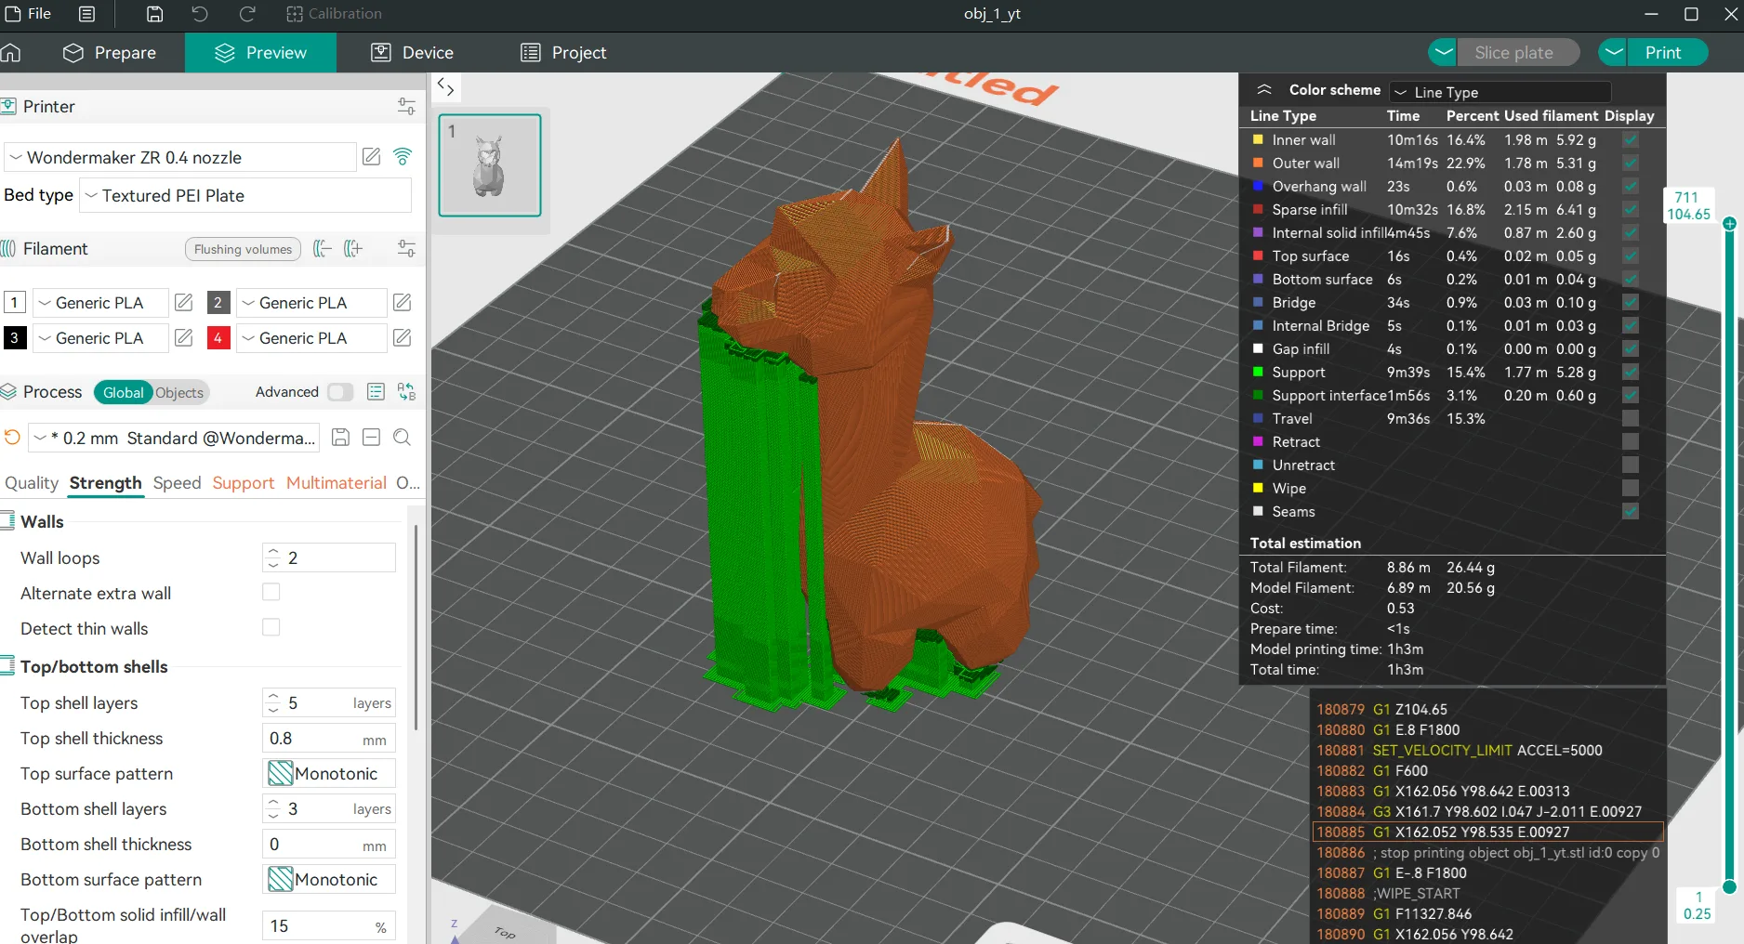Click the compare presets icon
The image size is (1744, 944).
point(406,392)
